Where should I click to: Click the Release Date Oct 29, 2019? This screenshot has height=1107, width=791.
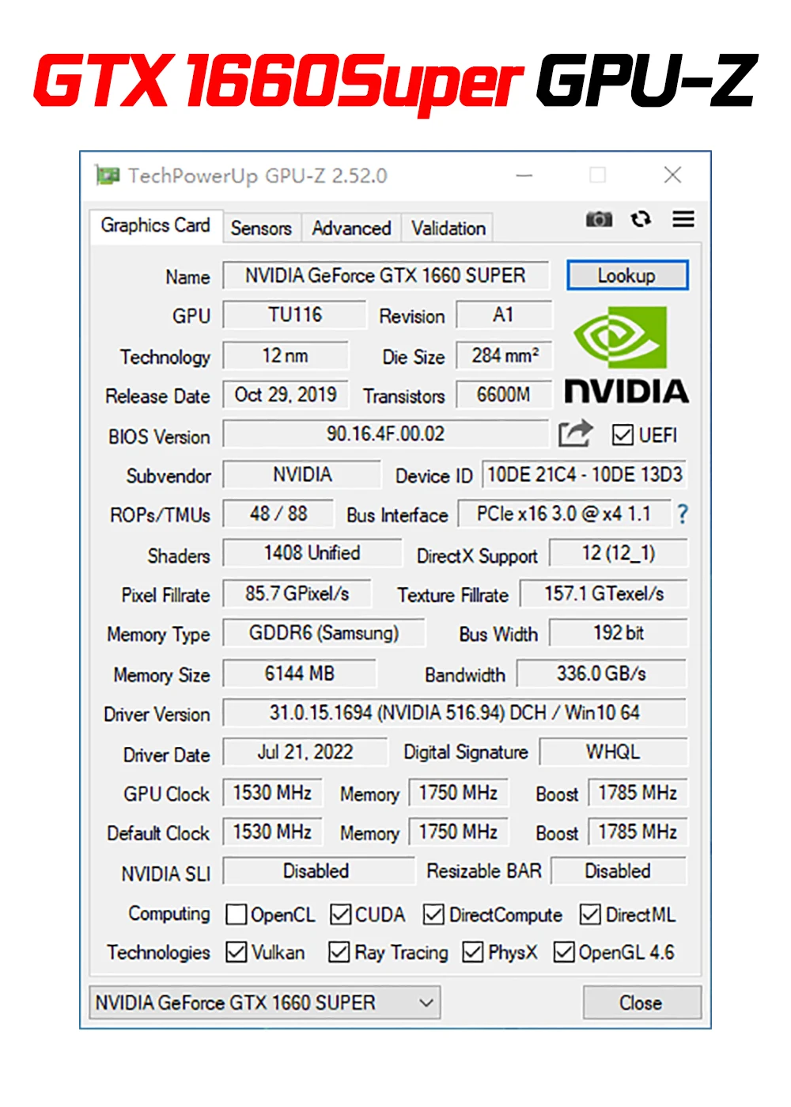[x=286, y=394]
